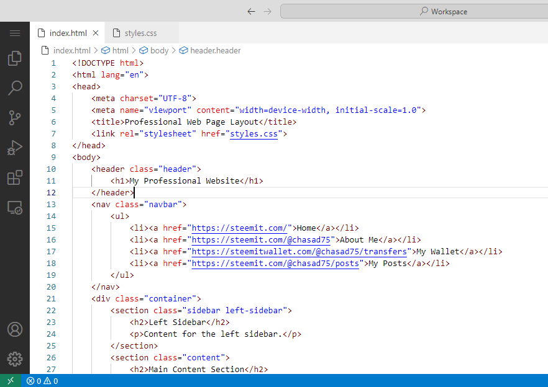Screen dimensions: 548x387
Task: Click 'Main Content Section' text on line 27
Action: pyautogui.click(x=196, y=369)
